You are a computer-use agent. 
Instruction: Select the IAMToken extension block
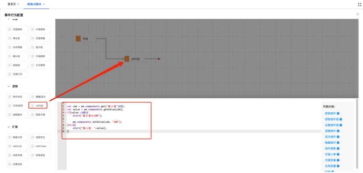40,146
